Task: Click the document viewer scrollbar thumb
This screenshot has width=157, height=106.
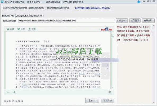Action: [113, 35]
